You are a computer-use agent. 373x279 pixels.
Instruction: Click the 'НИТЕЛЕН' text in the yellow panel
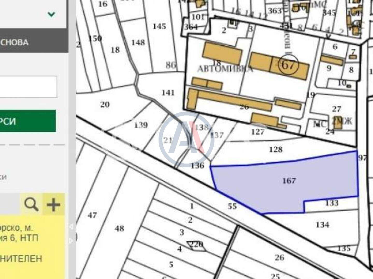click(21, 258)
